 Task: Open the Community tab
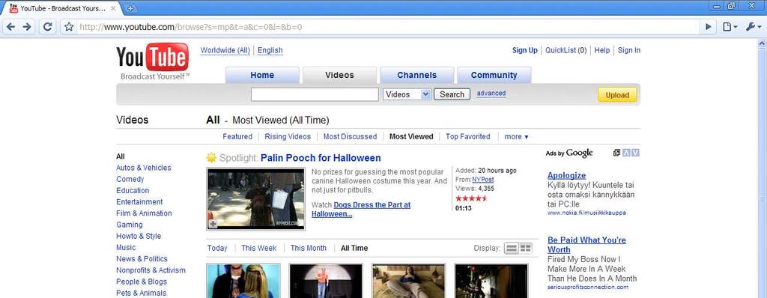click(494, 76)
